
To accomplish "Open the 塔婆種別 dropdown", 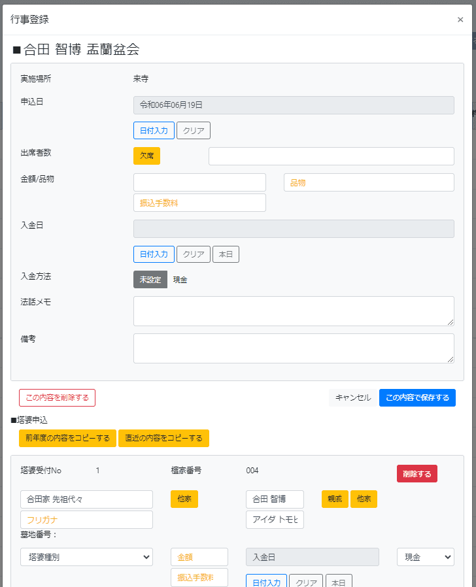I will point(86,557).
